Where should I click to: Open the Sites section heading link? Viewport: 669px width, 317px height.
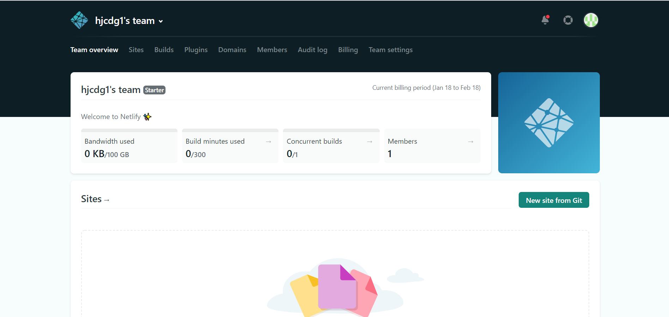pos(95,199)
